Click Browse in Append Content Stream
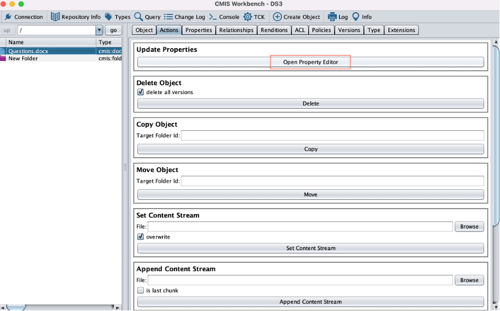The width and height of the screenshot is (500, 311). 470,280
